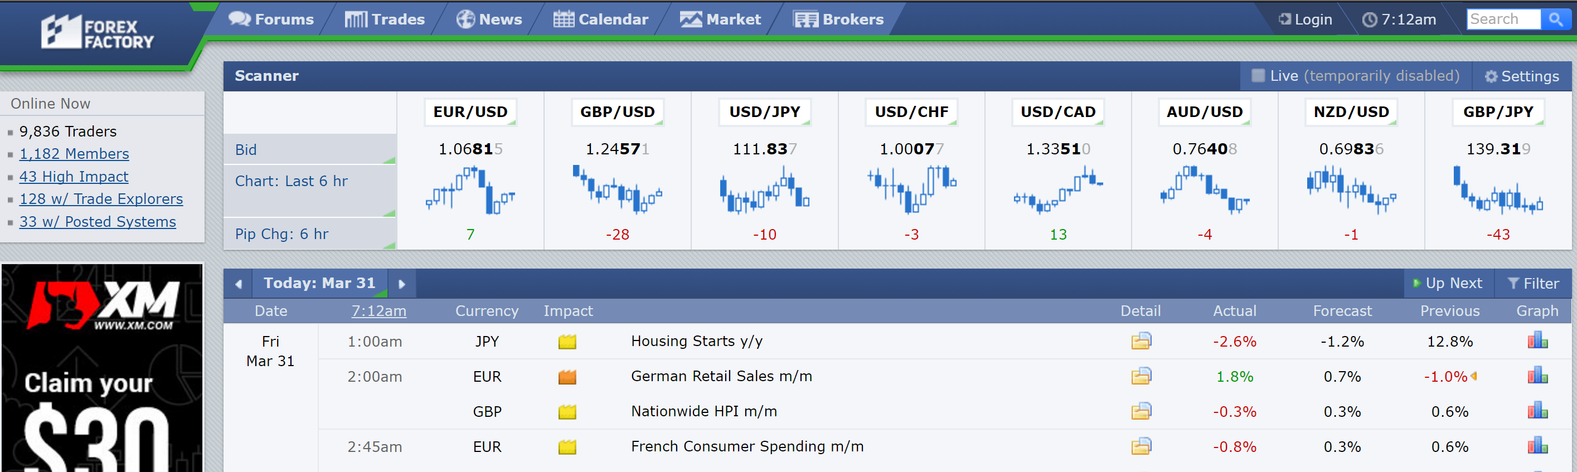Open the AUD/USD pair selector
The height and width of the screenshot is (472, 1577).
click(1204, 112)
